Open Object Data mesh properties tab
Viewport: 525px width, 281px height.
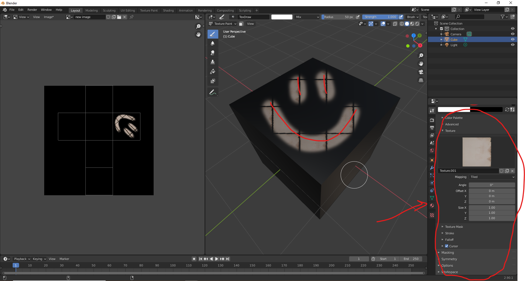click(432, 198)
